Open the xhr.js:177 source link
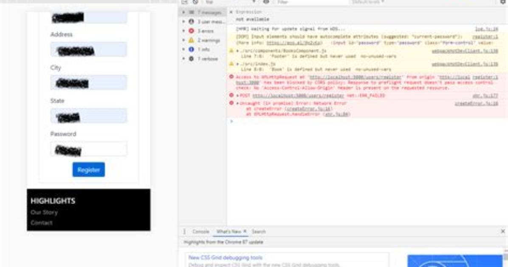Screen dimensions: 508x267 click(x=485, y=96)
